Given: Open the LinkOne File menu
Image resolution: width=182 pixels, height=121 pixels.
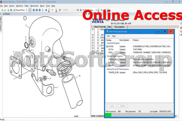Looking at the screenshot, I should 2,6.
